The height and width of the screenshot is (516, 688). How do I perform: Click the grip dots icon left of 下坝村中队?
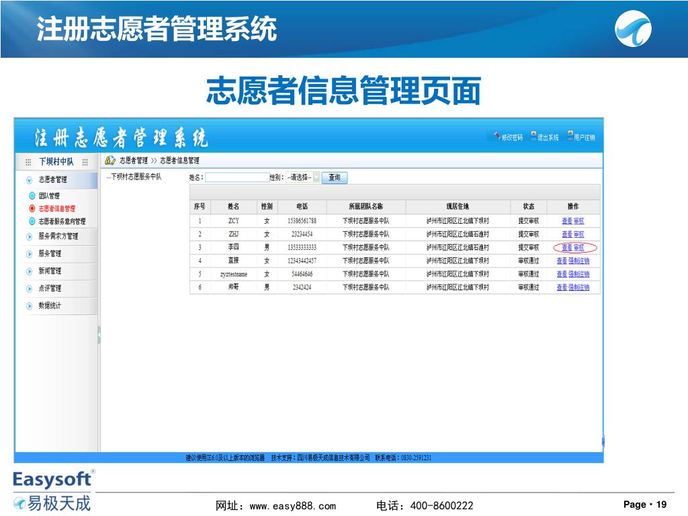[x=28, y=162]
